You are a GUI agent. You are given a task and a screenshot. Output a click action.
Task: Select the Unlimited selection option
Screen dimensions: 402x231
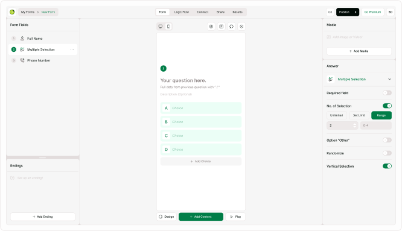[336, 115]
